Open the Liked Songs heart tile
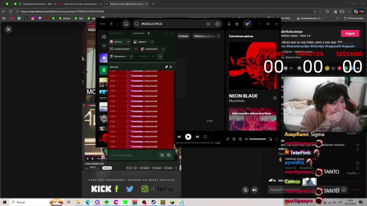Screen dimensions: 367x206 point(104,58)
